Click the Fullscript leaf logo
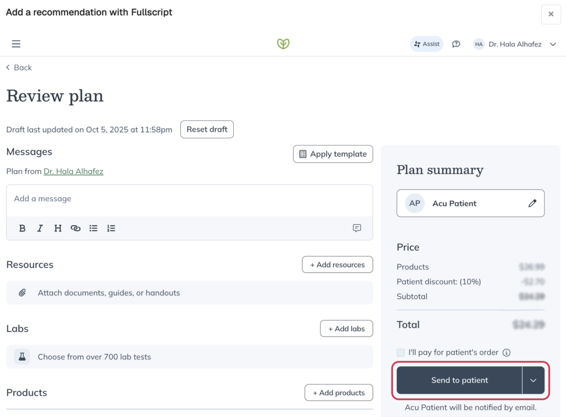 tap(282, 44)
